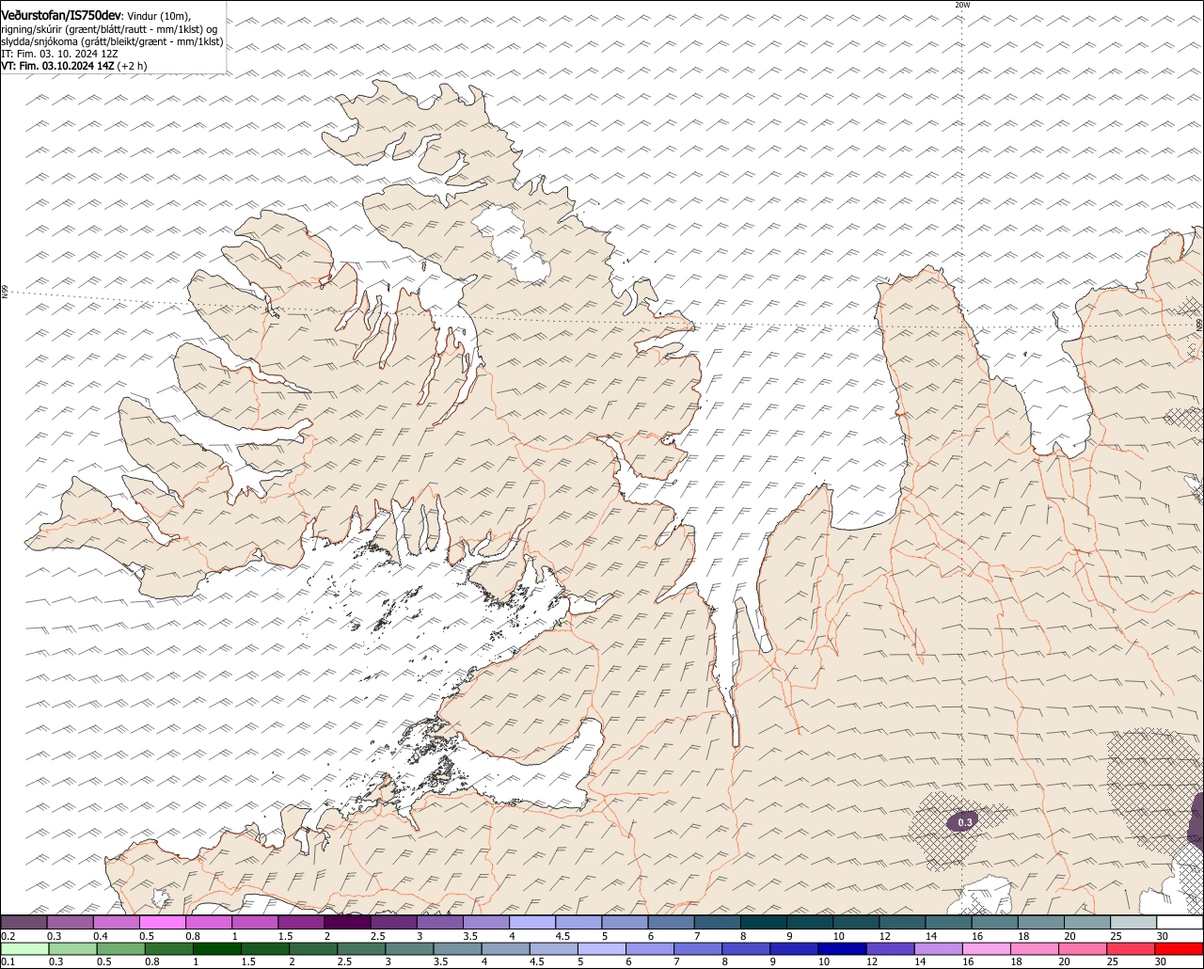Viewport: 1204px width, 969px height.
Task: Select the dark purple precipitation blob labeled 0.3
Action: (x=964, y=822)
